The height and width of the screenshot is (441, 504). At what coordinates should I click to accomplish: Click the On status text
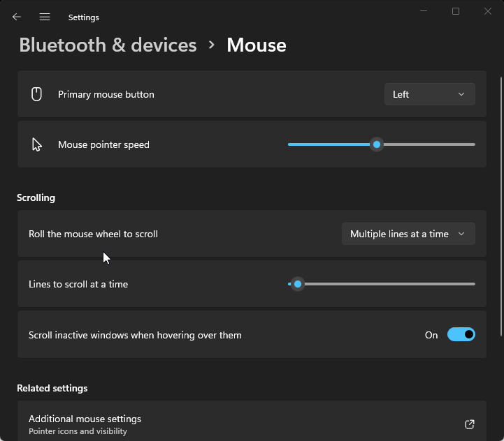[x=431, y=335]
